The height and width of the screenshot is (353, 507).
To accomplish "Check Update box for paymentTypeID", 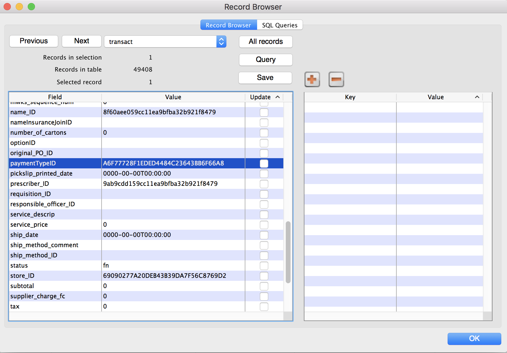I will [264, 164].
